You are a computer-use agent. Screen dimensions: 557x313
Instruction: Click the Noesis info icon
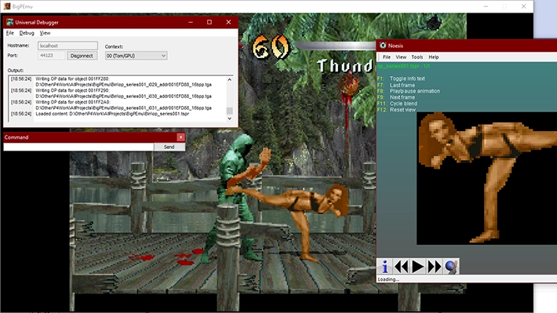tap(384, 266)
